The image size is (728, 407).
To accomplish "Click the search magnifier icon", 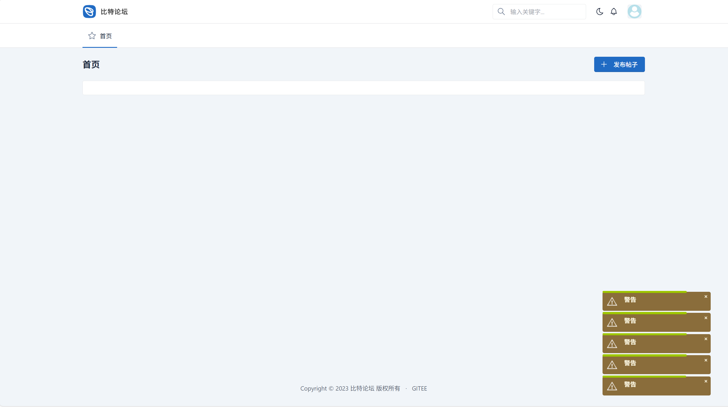I will pos(501,12).
